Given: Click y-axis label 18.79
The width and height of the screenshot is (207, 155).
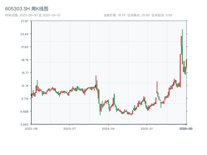Looking at the screenshot, I should point(25,60).
